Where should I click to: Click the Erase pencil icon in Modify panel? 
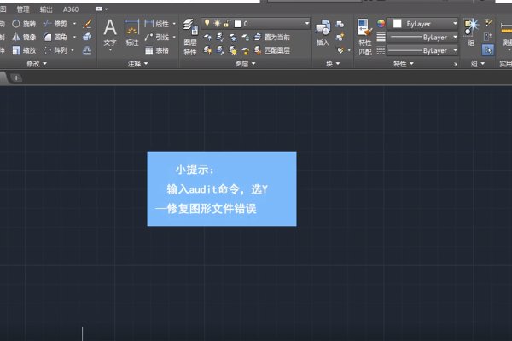click(x=87, y=24)
